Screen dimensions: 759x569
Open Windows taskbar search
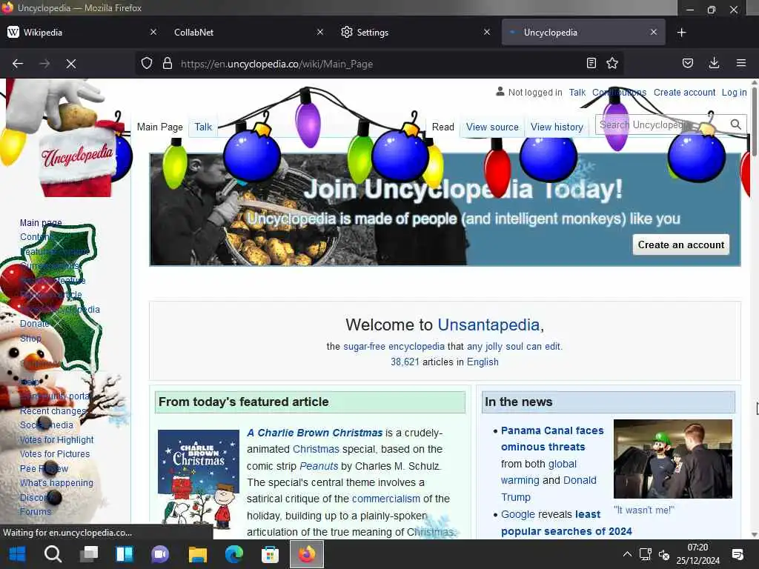(53, 554)
